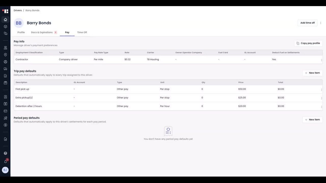Screen dimensions: 326x183
Task: Open the truck icon in the sidebar
Action: [x=5, y=69]
